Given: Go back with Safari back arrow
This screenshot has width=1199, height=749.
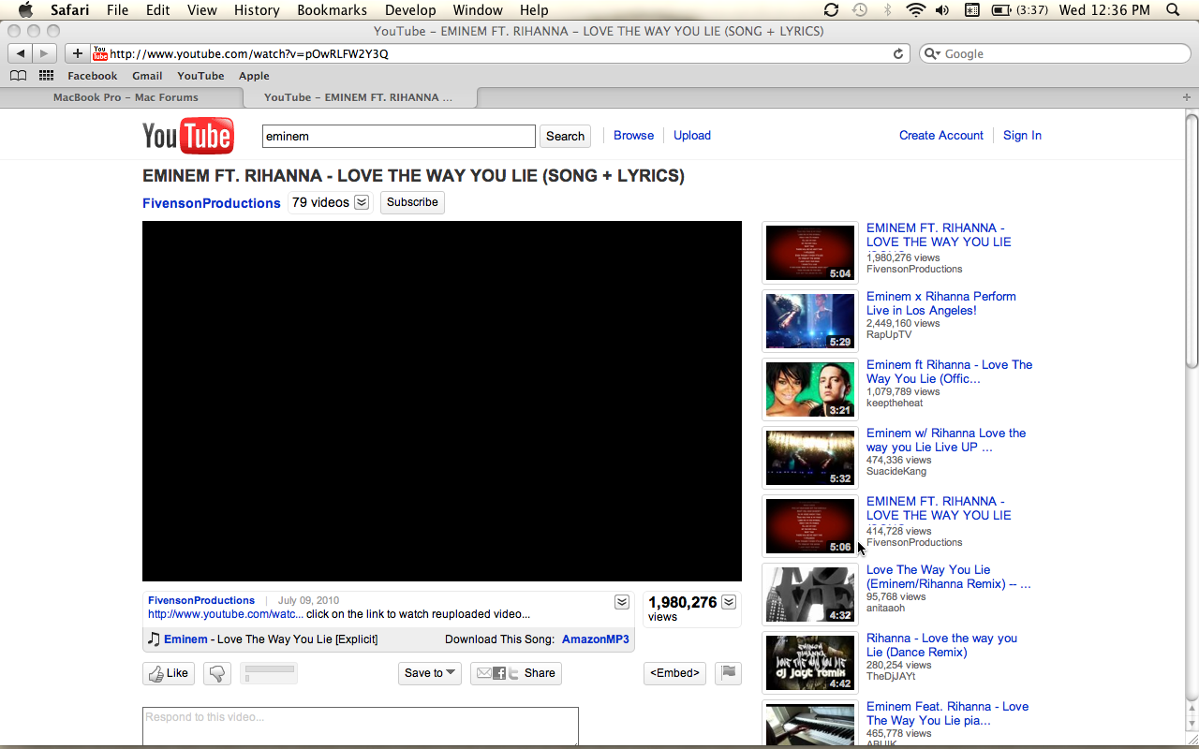Looking at the screenshot, I should (21, 53).
